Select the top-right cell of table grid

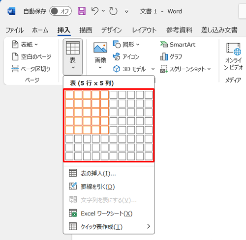(149, 95)
